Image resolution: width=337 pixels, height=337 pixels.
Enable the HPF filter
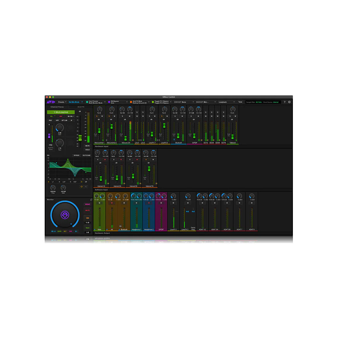[x=57, y=120]
